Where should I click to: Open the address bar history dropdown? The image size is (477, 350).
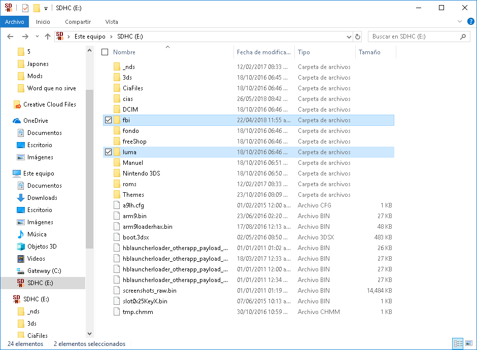(x=349, y=37)
